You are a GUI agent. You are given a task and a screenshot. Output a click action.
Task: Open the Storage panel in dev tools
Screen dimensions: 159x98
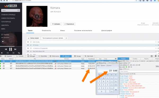point(77,56)
